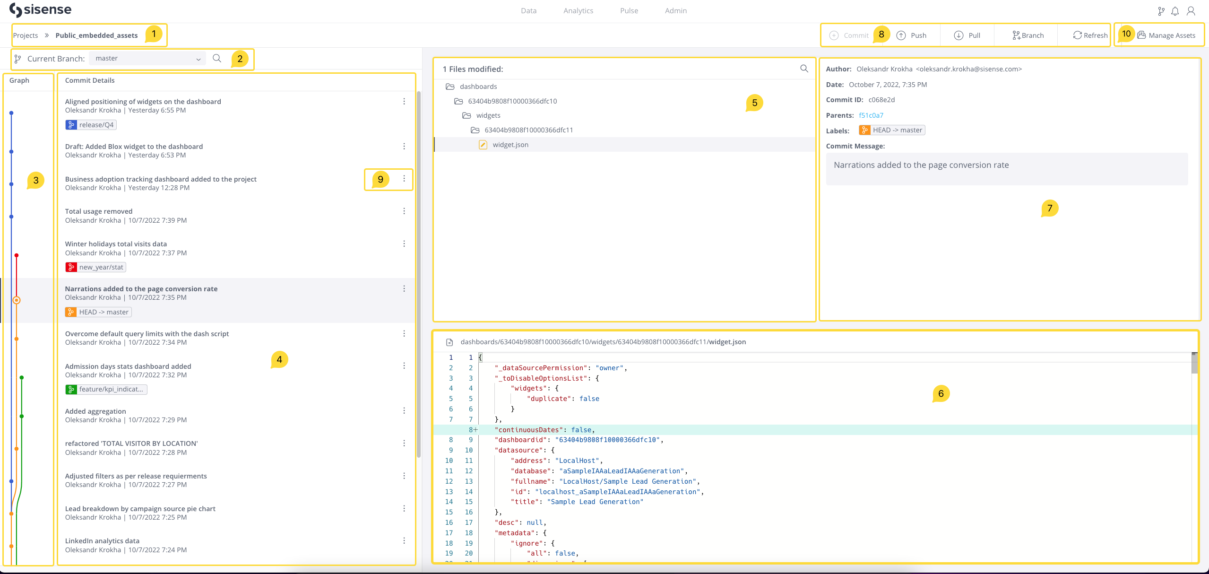
Task: Click the git branch icon in top header
Action: (1161, 11)
